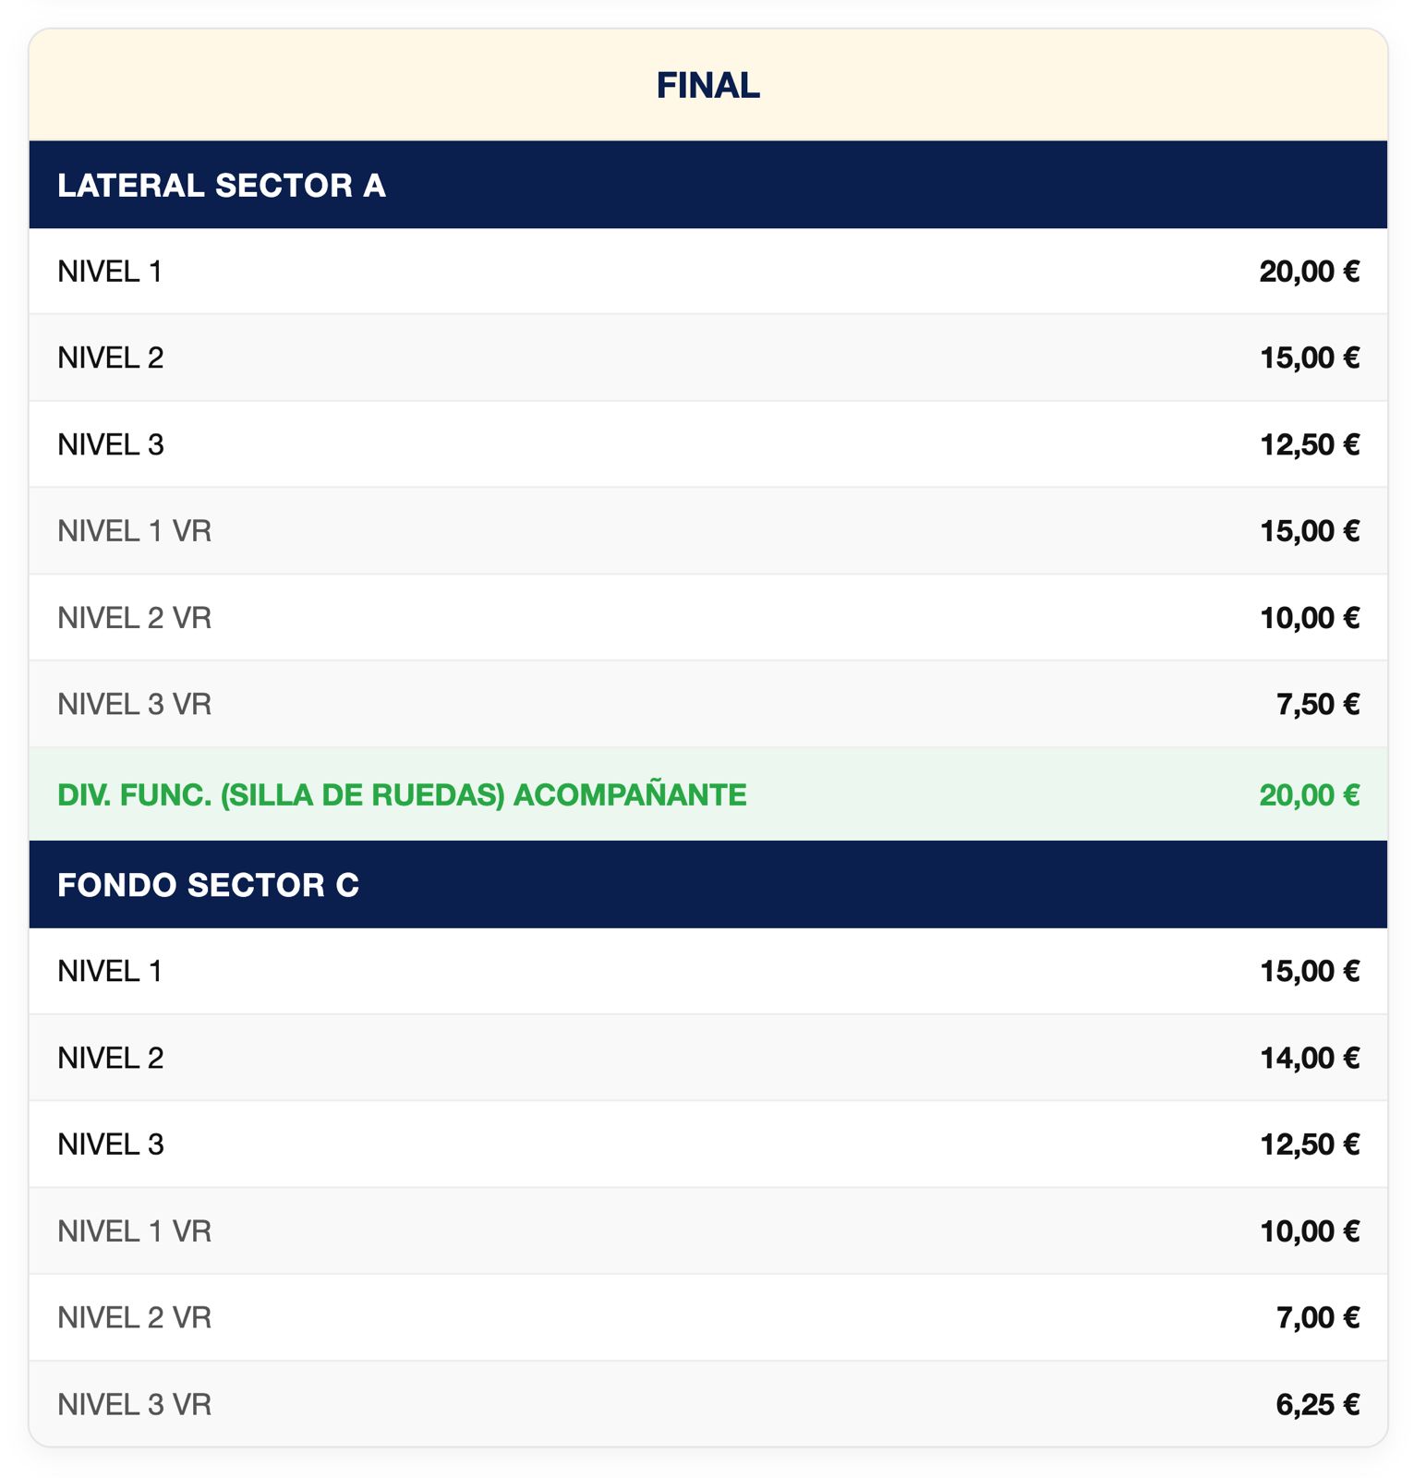Click NIVEL 1 VR in Fondo Sector C

pyautogui.click(x=707, y=1231)
